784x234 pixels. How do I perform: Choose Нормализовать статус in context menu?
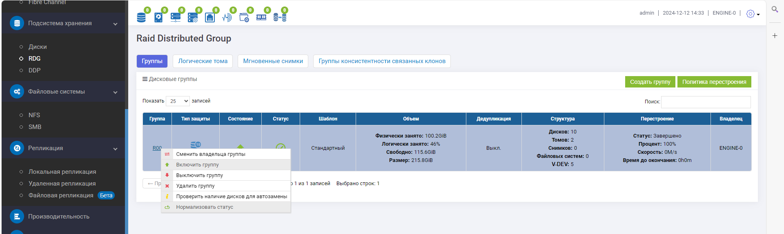pos(226,207)
